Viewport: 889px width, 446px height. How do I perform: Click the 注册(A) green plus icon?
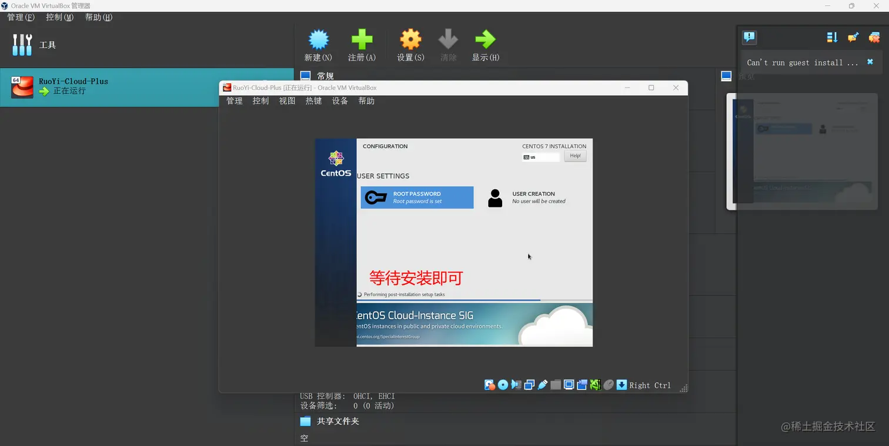pyautogui.click(x=362, y=40)
